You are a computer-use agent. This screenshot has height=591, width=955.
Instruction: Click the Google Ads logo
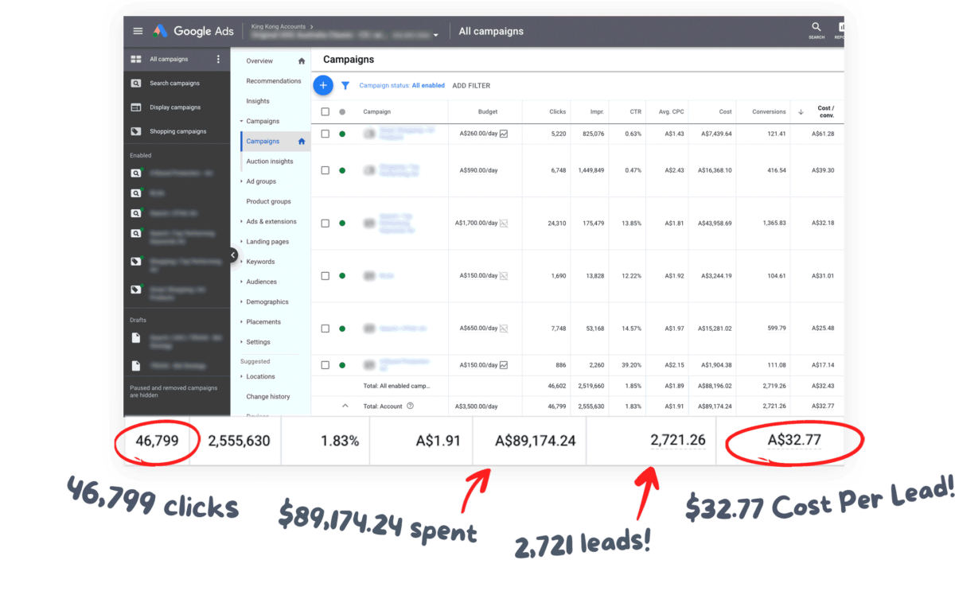(194, 31)
